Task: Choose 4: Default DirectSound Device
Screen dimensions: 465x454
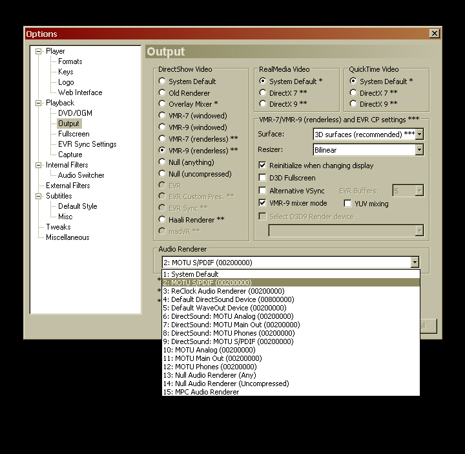Action: tap(291, 299)
